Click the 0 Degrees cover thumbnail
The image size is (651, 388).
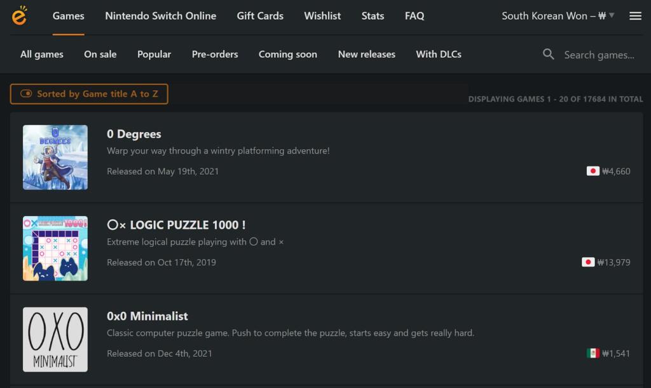55,157
